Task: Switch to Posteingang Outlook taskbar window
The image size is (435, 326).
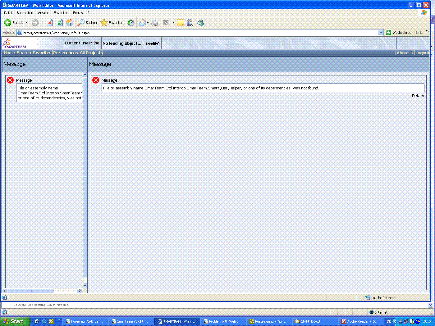Action: click(x=268, y=321)
